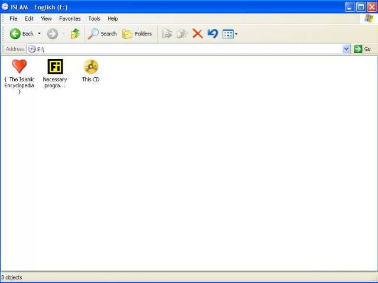Open The Islamic Encyclopedia heart icon

[x=19, y=66]
